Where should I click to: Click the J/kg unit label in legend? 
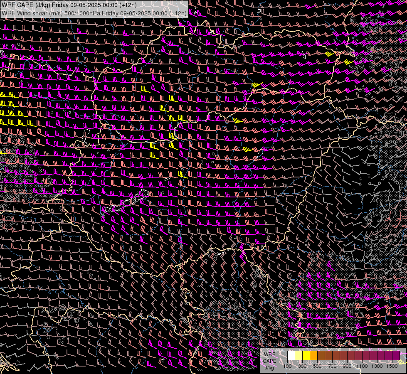coord(269,368)
